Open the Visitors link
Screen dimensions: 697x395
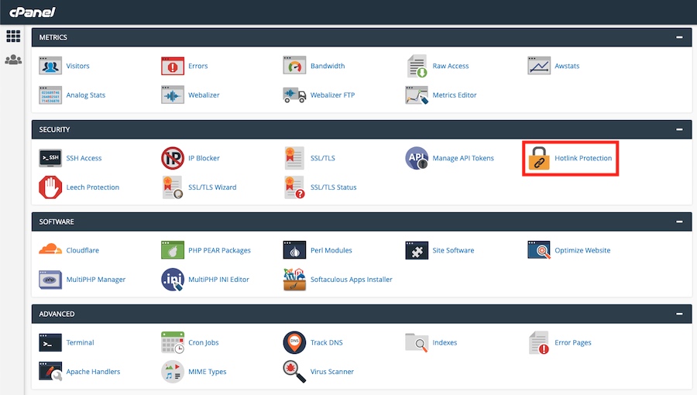77,66
